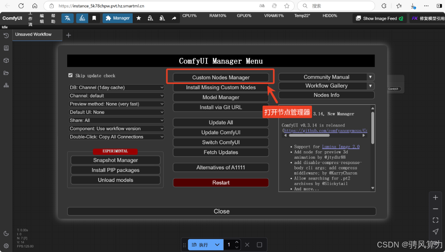
Task: Open the 帮助 menu
Action: point(53,18)
